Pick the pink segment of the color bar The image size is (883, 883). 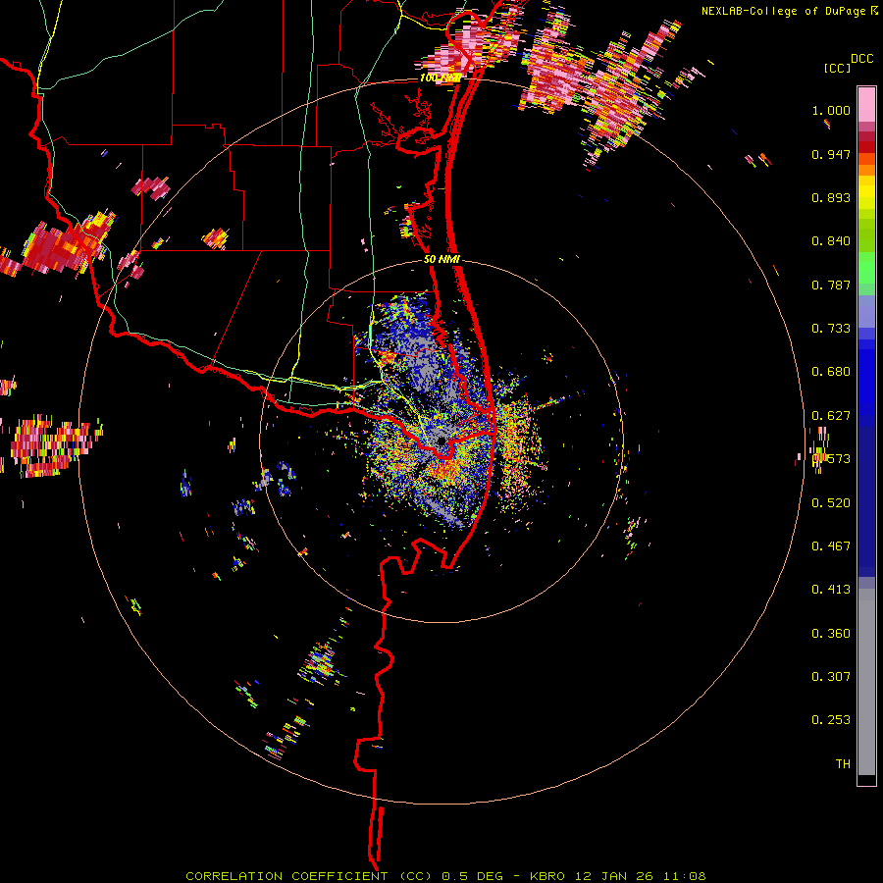[x=866, y=105]
